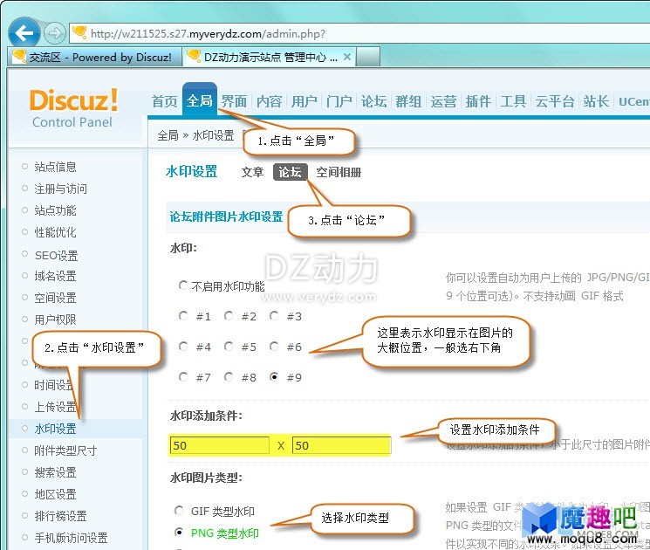Switch to the 交流区 - Powered by Discuz! tab
650x550 pixels.
tap(94, 57)
